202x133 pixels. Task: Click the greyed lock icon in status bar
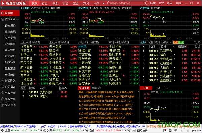(188, 131)
